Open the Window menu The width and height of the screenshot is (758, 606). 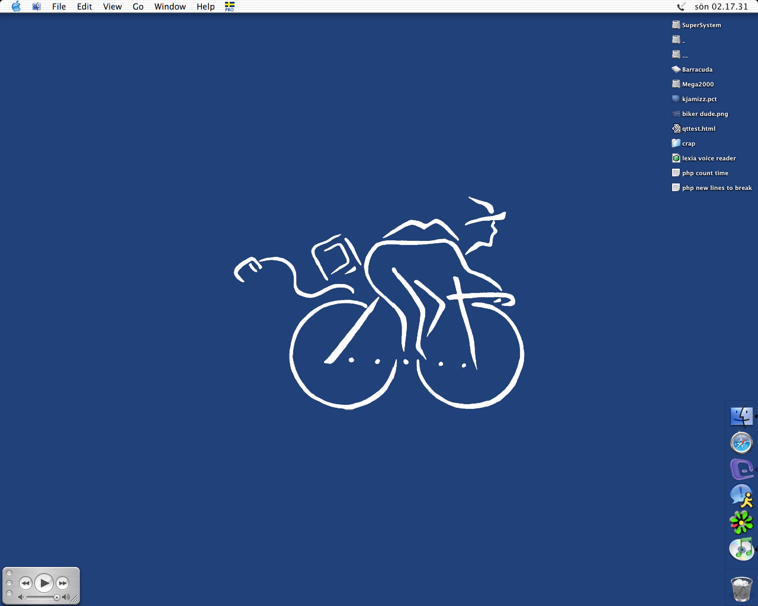pyautogui.click(x=170, y=7)
